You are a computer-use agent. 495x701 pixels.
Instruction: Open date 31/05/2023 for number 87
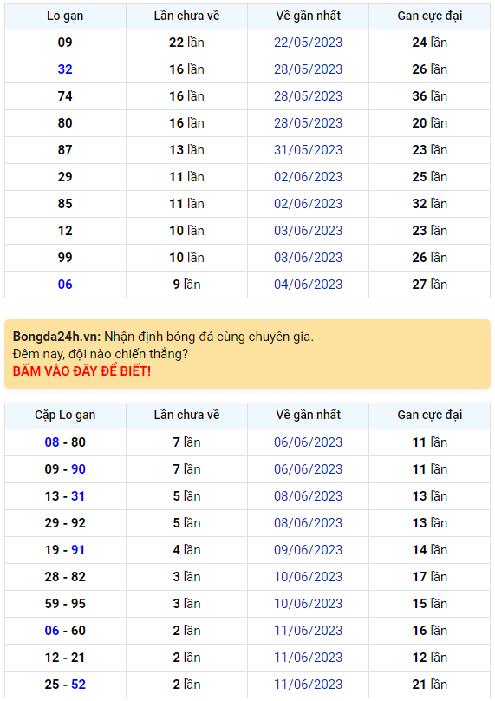[309, 150]
